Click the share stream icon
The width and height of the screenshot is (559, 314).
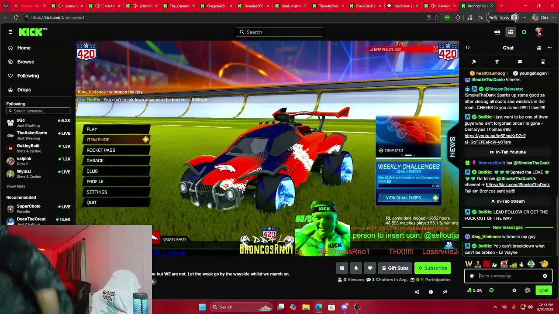[x=417, y=292]
